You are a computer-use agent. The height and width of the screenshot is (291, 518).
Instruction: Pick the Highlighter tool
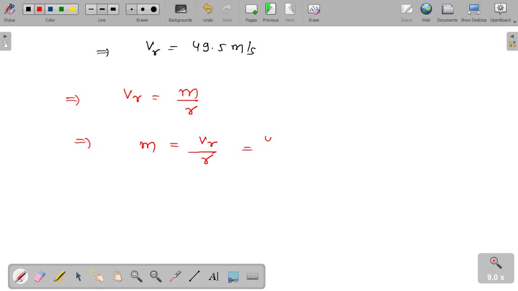point(59,276)
